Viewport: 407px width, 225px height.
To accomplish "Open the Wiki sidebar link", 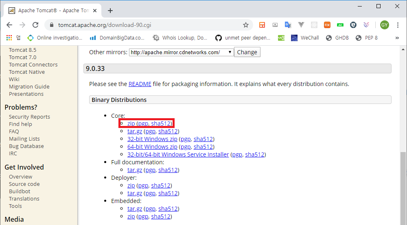I will (x=14, y=79).
